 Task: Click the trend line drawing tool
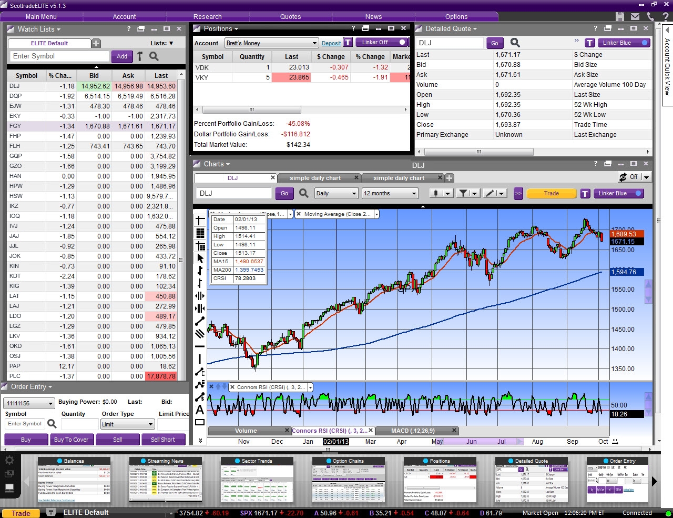tap(200, 321)
